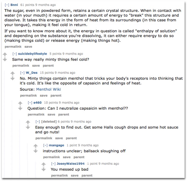The image size is (187, 181).
Task: Collapse mangage's comment thread
Action: 45,145
